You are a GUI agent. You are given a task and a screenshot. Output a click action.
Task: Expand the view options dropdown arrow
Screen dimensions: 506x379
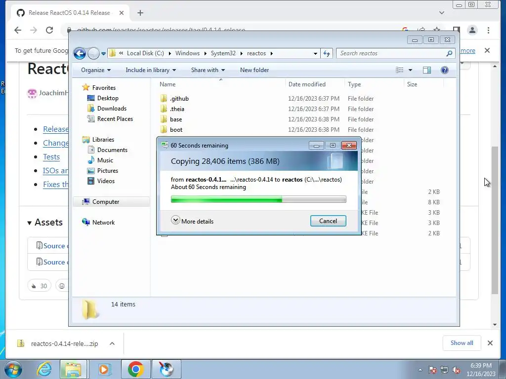pyautogui.click(x=410, y=70)
